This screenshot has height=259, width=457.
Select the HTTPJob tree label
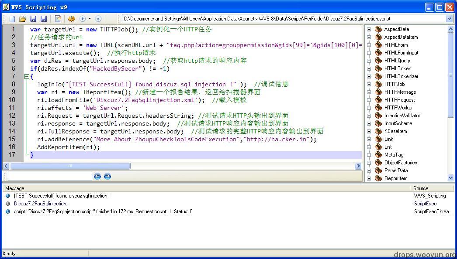click(x=395, y=84)
